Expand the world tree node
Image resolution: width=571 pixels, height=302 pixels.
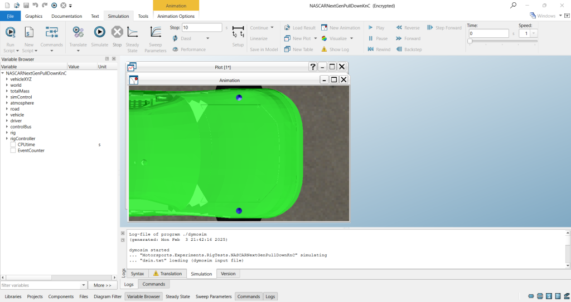pyautogui.click(x=7, y=85)
